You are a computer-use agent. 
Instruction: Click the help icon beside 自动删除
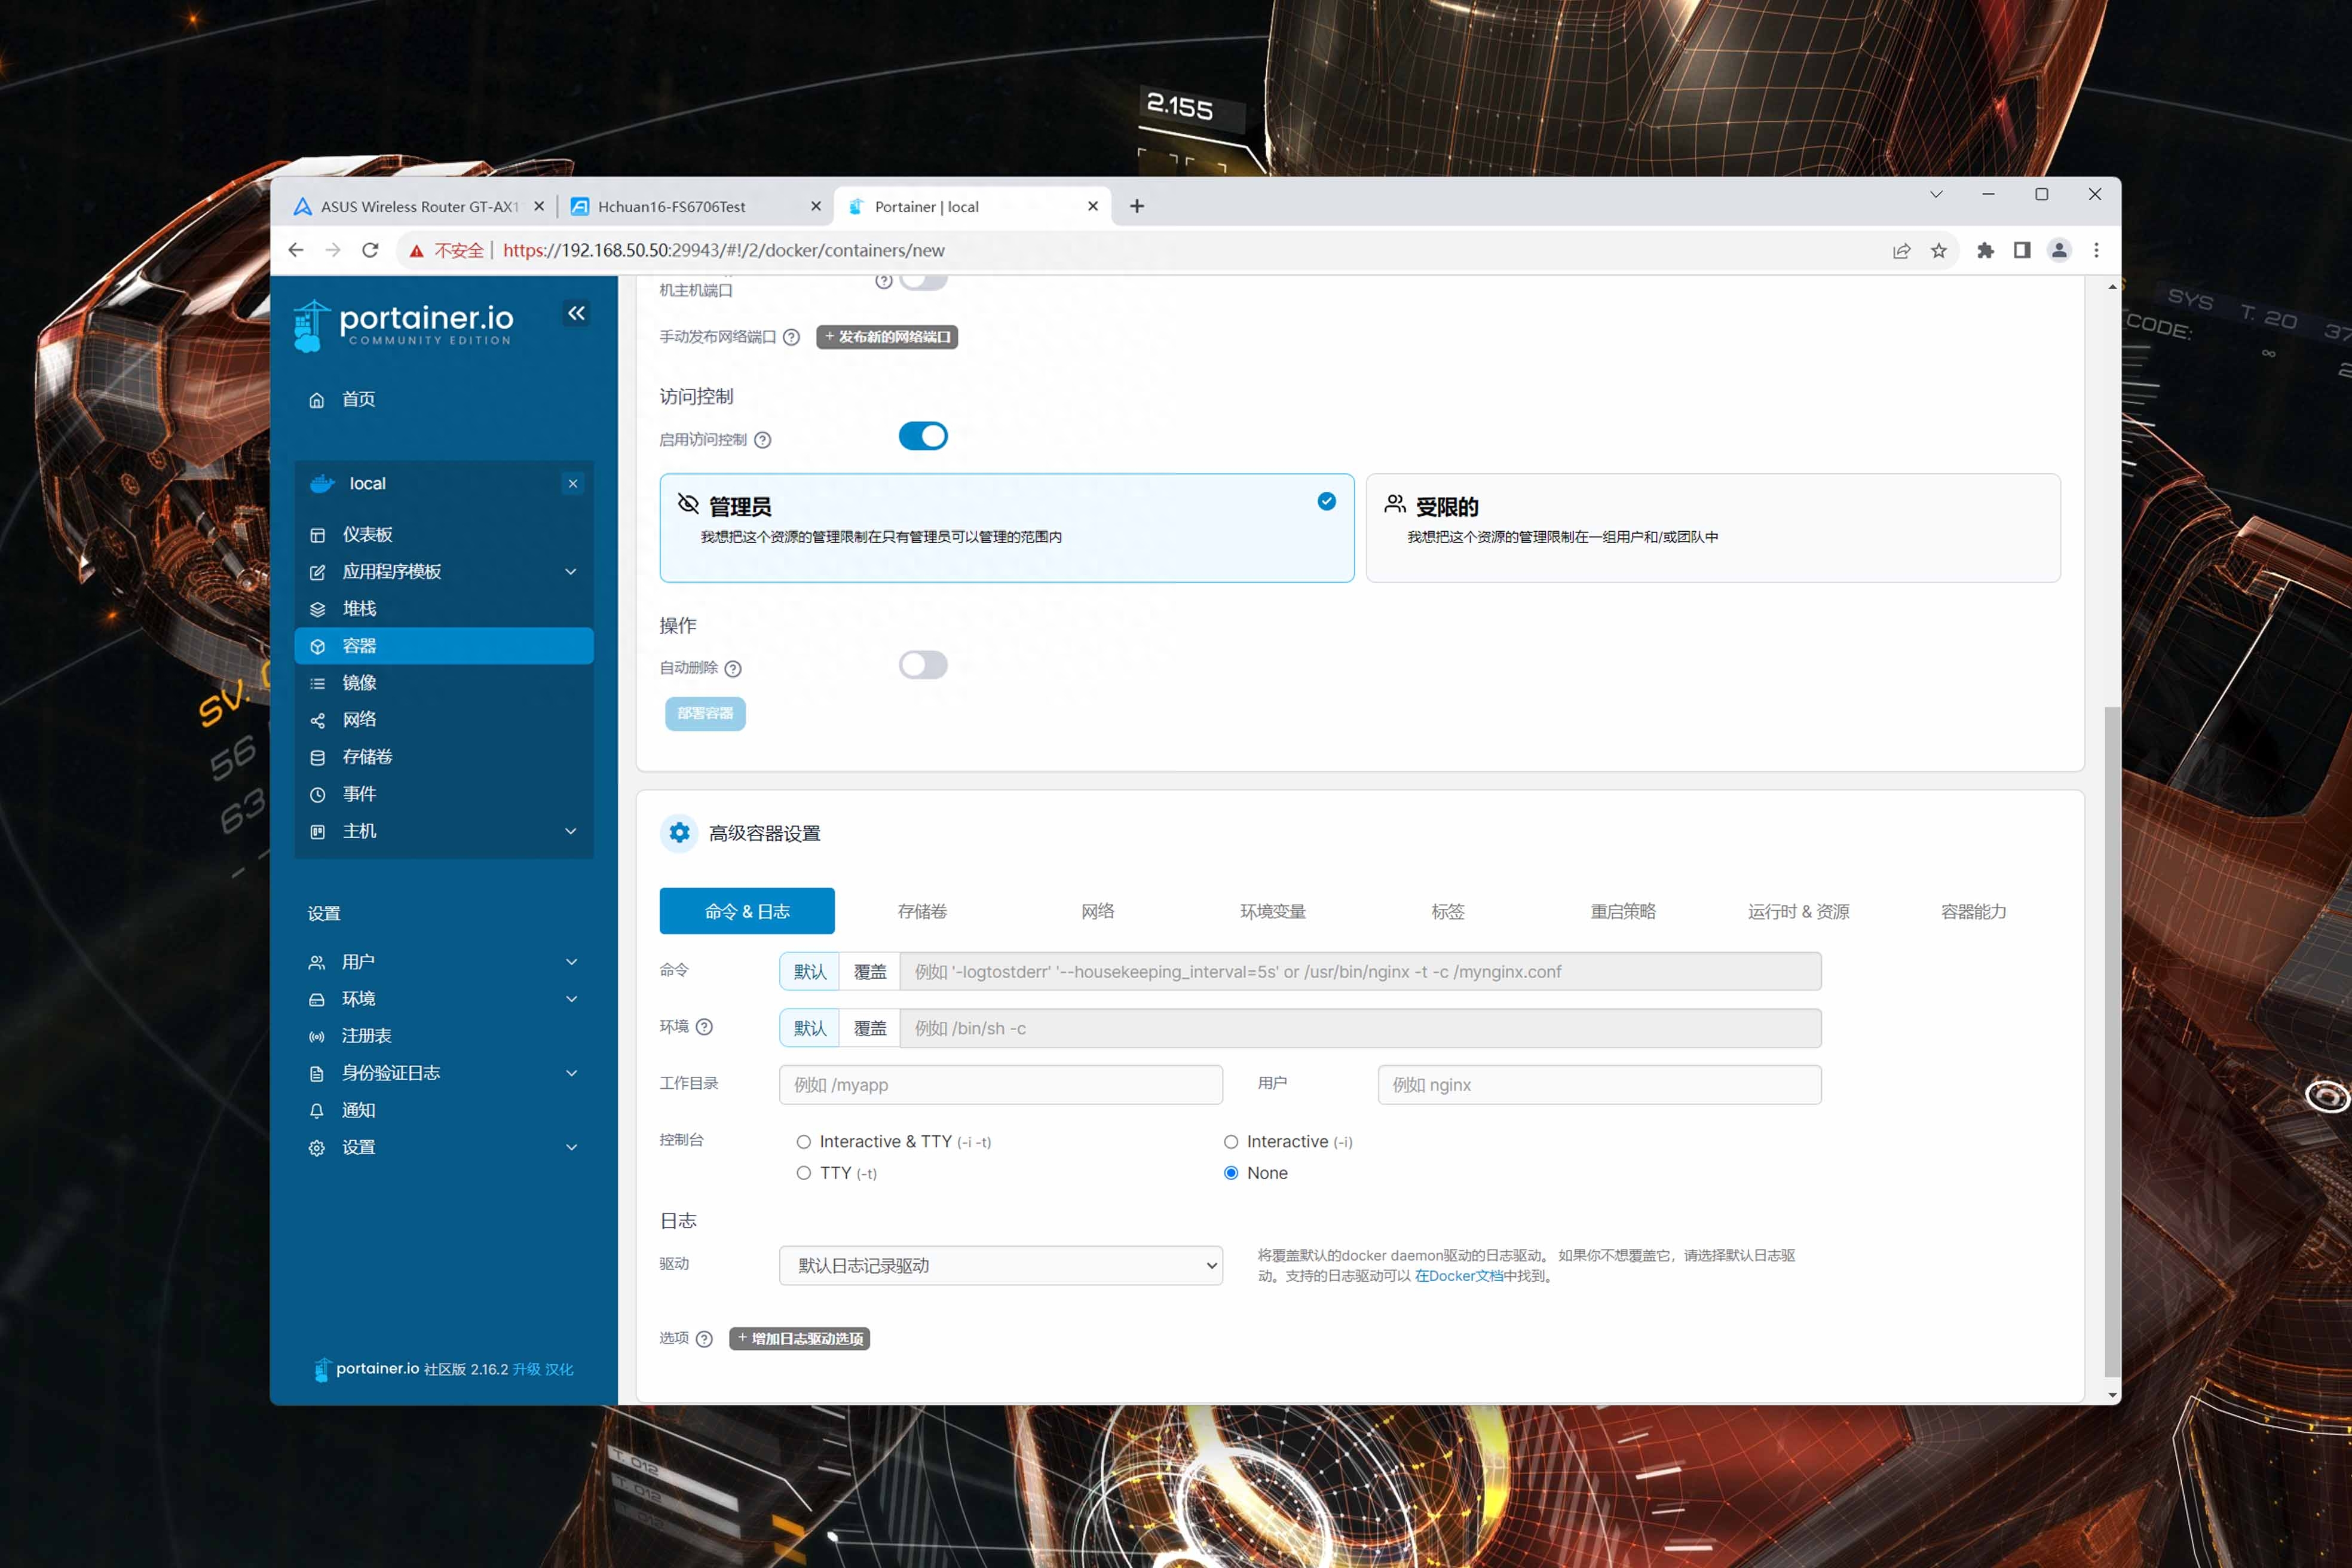[733, 669]
